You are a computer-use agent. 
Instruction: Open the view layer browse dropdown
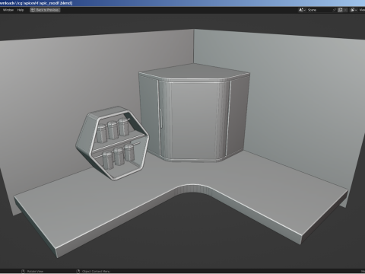pos(354,10)
